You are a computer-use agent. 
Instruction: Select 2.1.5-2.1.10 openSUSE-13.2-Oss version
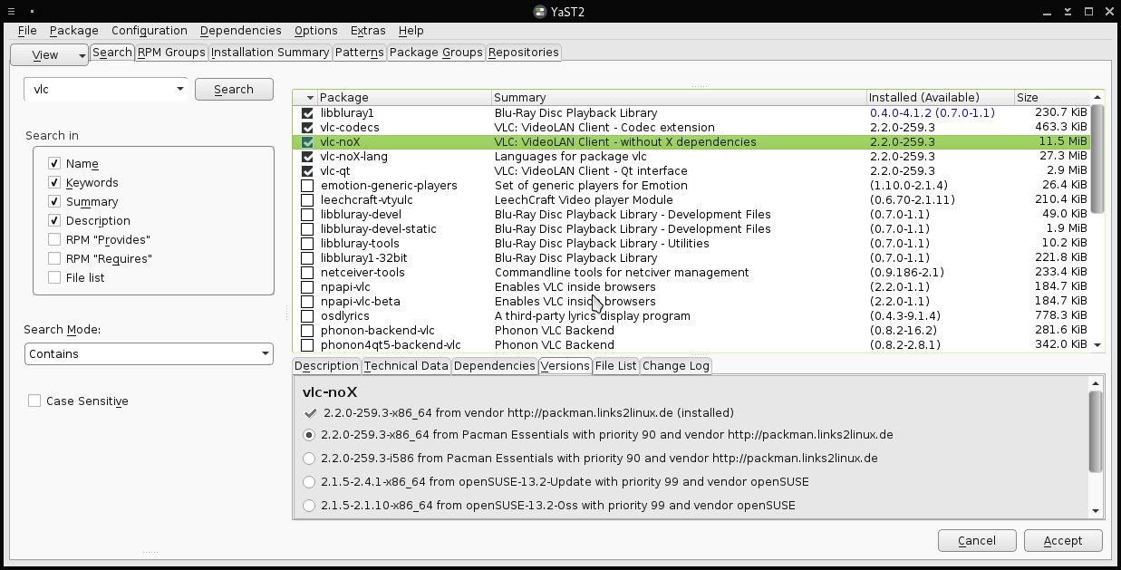tap(310, 506)
